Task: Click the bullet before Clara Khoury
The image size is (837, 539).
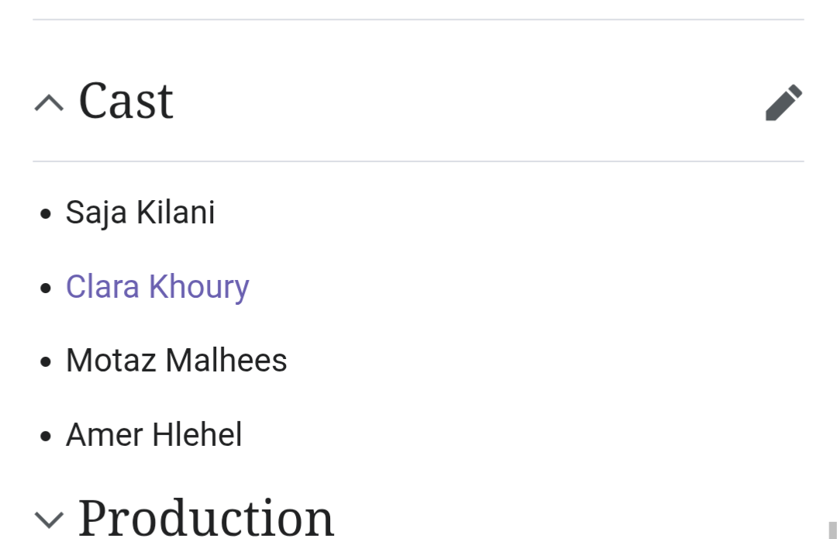Action: tap(46, 289)
